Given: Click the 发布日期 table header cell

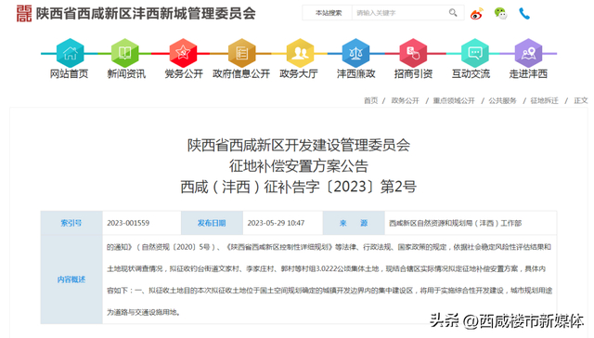Looking at the screenshot, I should 212,223.
